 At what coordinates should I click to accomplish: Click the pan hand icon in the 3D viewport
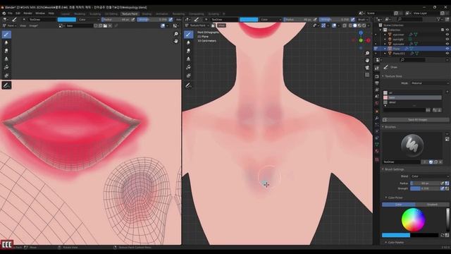point(367,61)
